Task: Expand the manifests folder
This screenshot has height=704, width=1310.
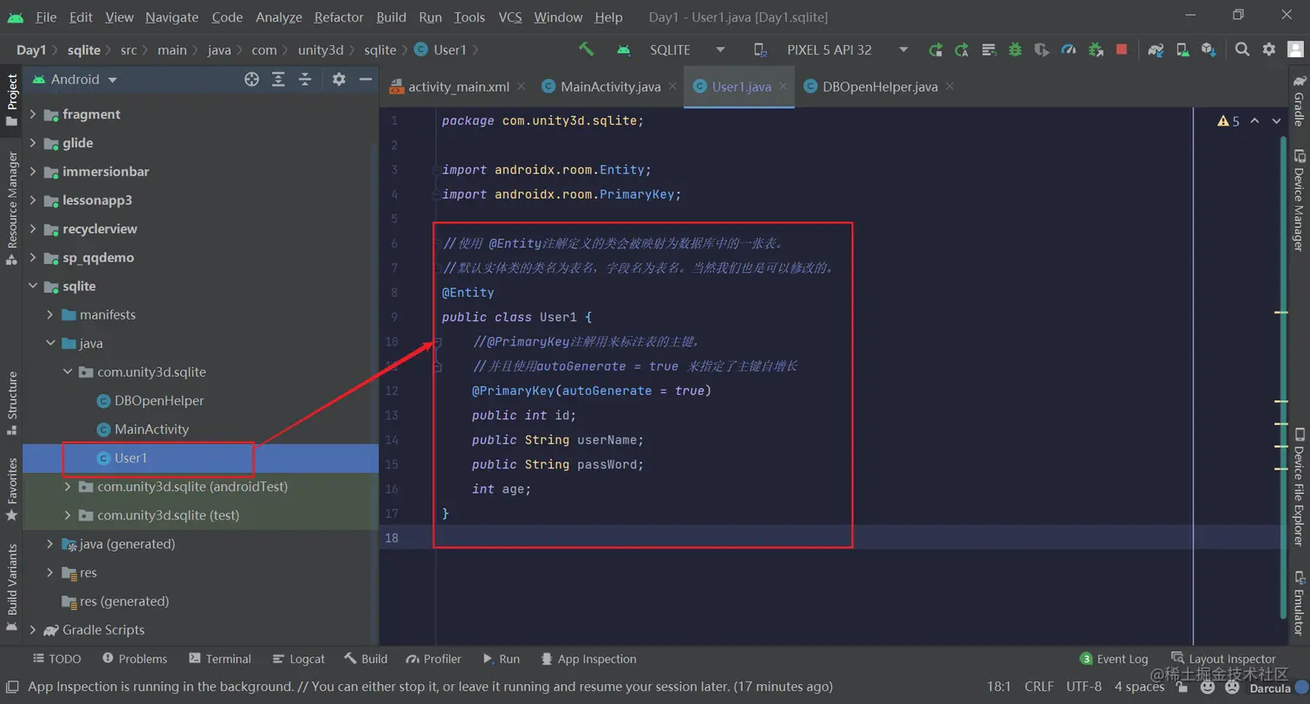Action: click(x=50, y=314)
